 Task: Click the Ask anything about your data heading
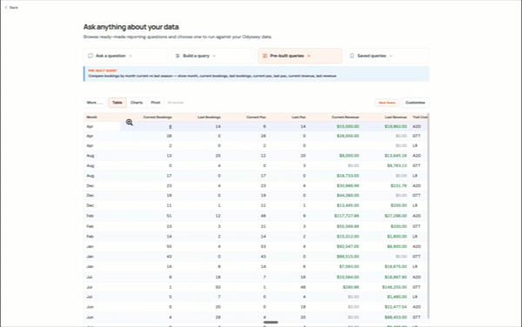tap(130, 27)
